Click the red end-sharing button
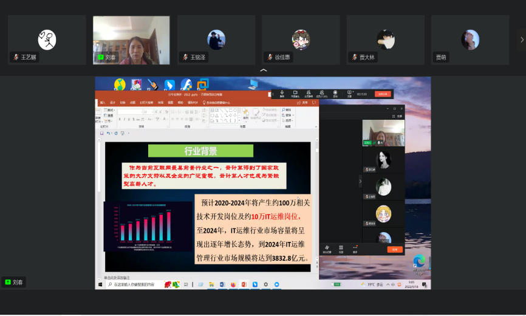 pos(383,94)
